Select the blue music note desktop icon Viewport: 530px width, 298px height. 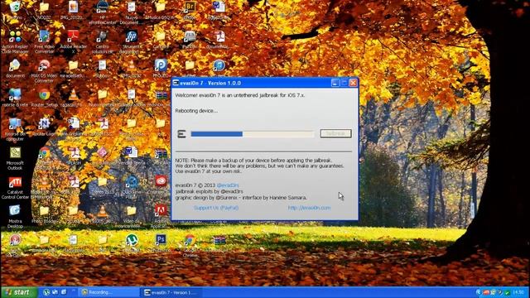pos(219,65)
